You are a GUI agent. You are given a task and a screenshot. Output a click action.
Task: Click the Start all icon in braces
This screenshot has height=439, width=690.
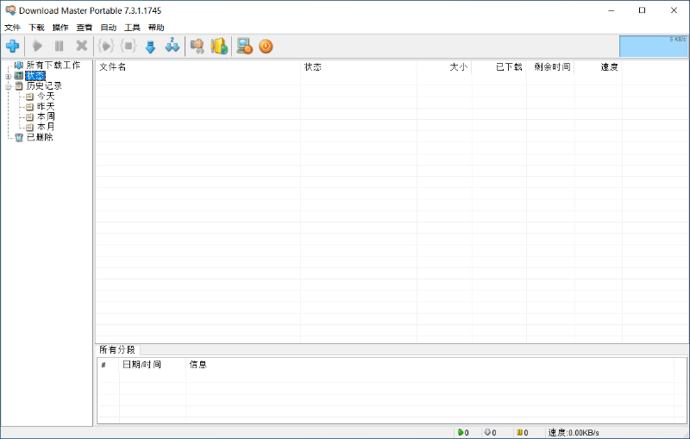(x=105, y=46)
